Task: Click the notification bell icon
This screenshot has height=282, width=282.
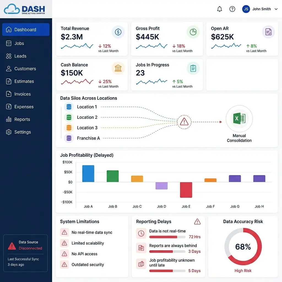Action: (219, 9)
